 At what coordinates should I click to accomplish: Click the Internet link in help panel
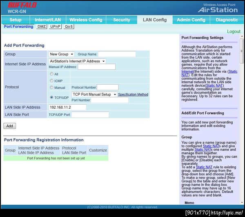[187, 72]
